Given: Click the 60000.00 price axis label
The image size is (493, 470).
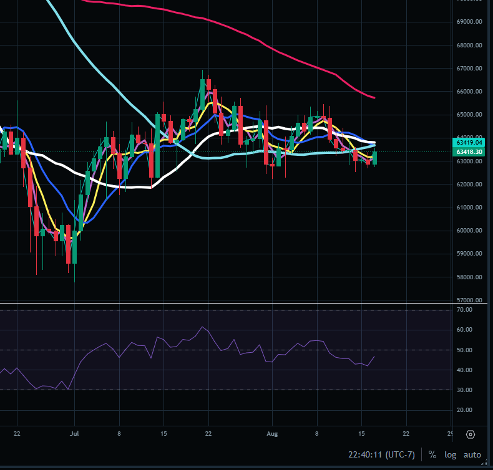Looking at the screenshot, I should click(x=469, y=231).
